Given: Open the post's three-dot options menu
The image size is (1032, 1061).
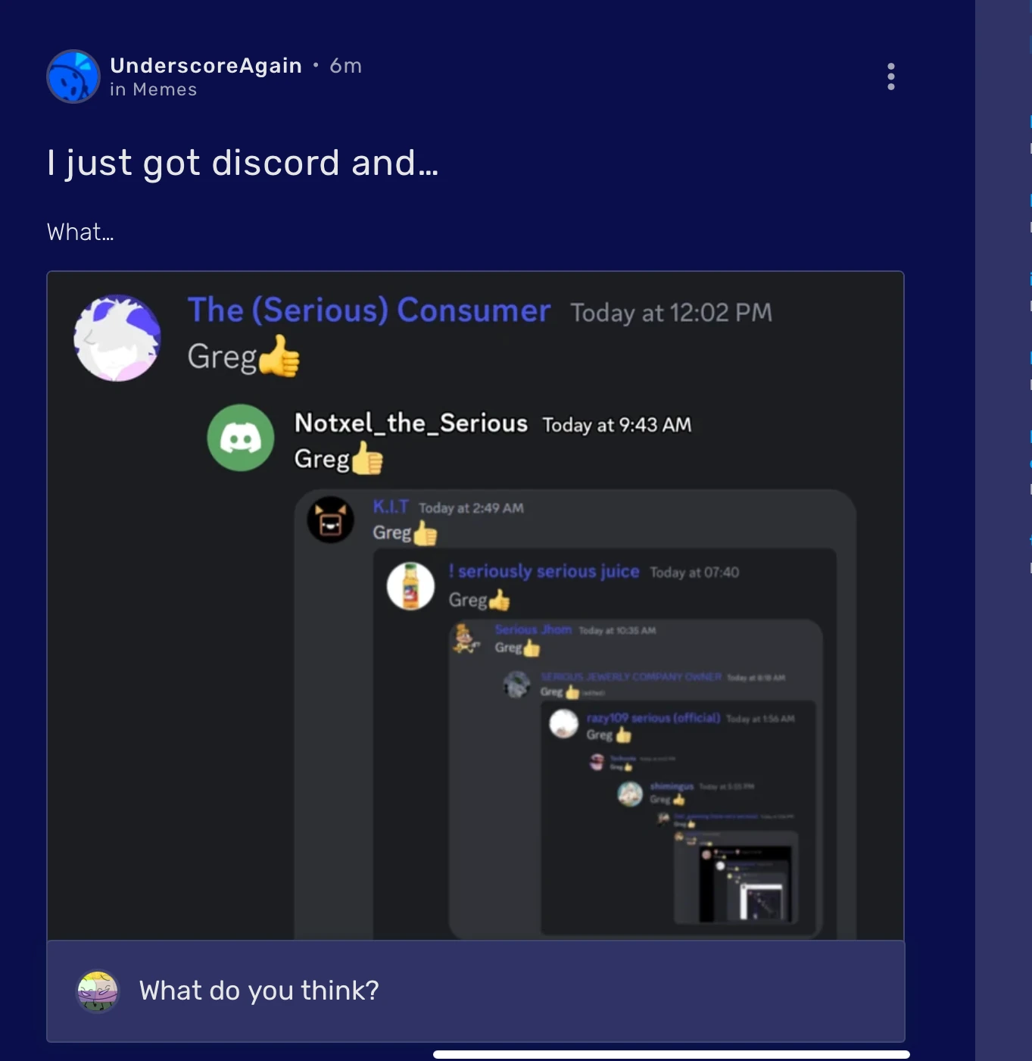Looking at the screenshot, I should (891, 76).
